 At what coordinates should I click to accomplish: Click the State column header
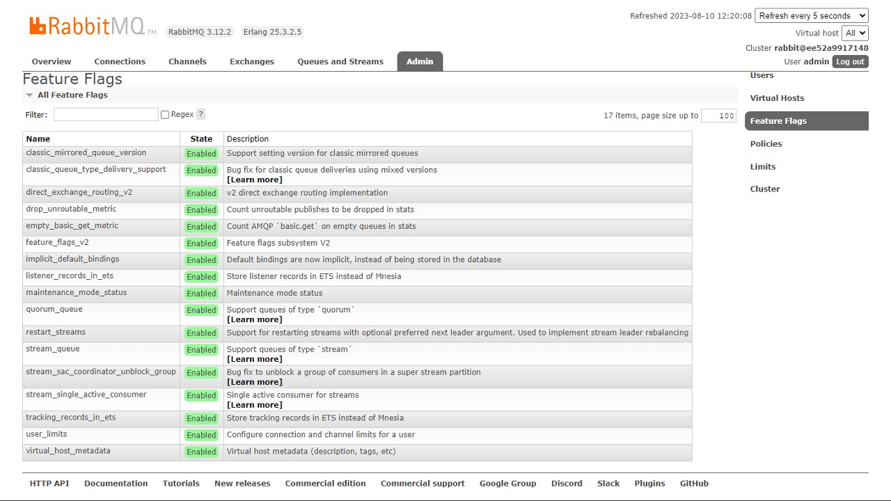(x=201, y=139)
